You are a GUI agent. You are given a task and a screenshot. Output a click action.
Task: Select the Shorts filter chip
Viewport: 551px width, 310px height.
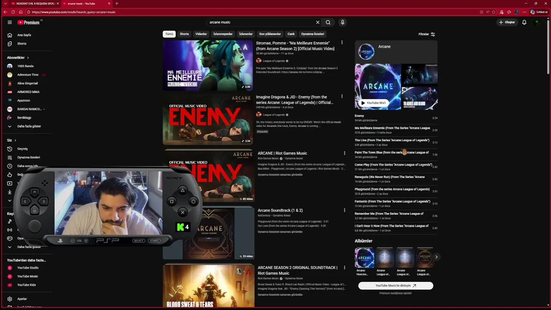point(184,34)
